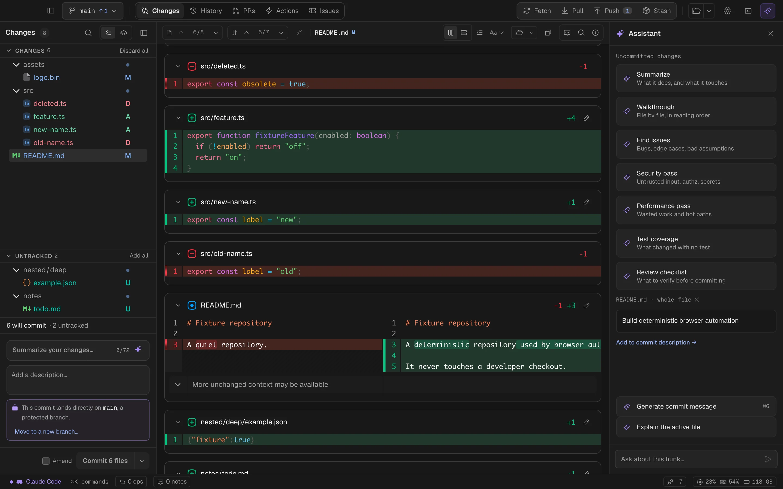
Task: Toggle the left sidebar panel icon
Action: point(51,11)
